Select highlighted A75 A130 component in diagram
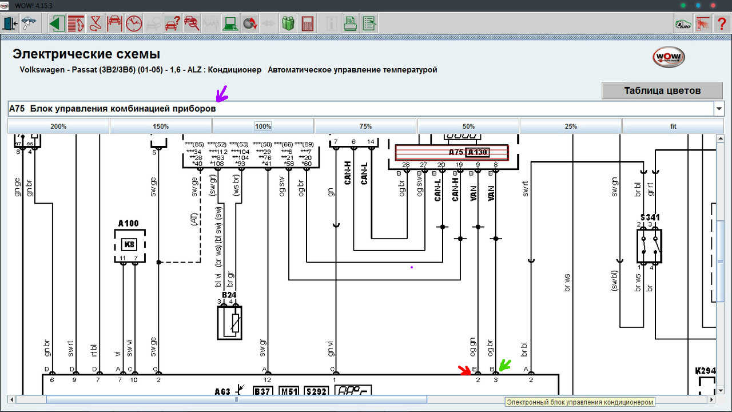The image size is (732, 412). click(x=452, y=152)
